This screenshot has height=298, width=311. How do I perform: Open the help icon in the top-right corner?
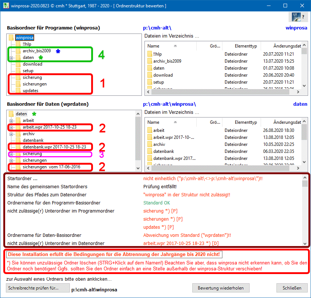[298, 17]
